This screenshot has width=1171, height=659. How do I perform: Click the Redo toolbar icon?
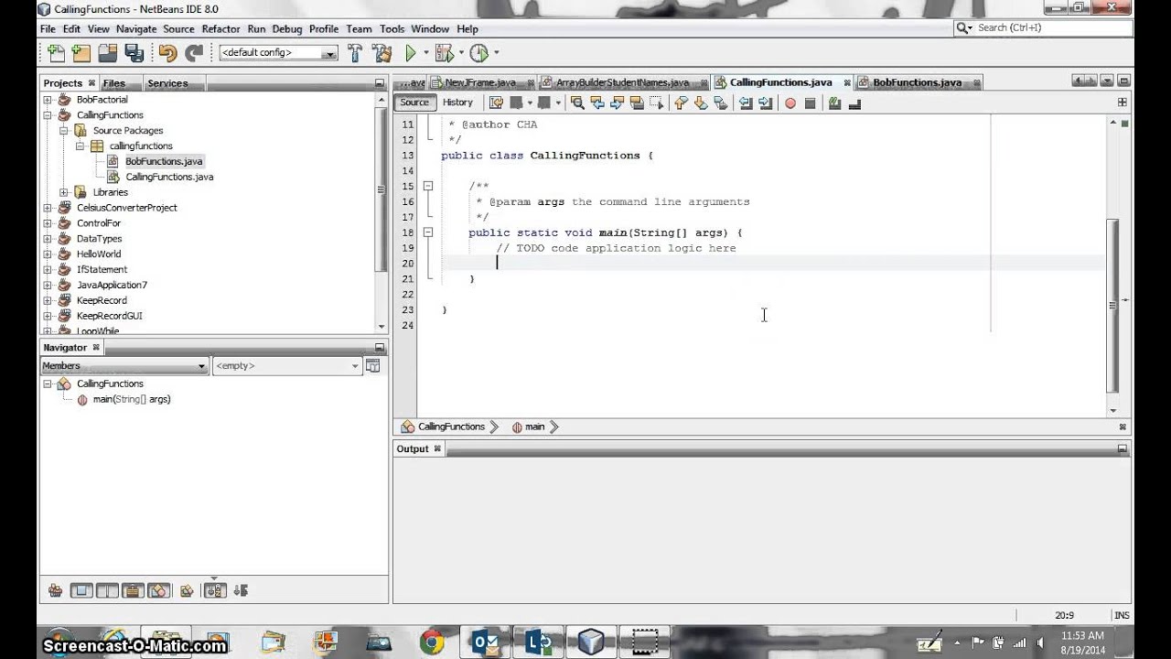194,53
